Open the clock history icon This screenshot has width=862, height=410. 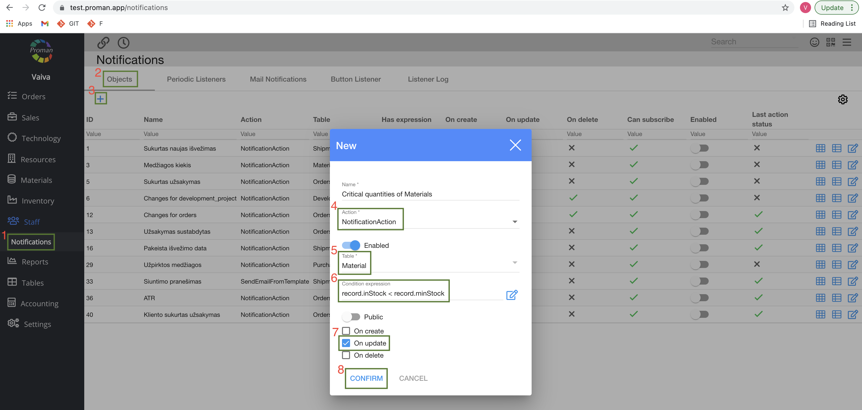(124, 43)
